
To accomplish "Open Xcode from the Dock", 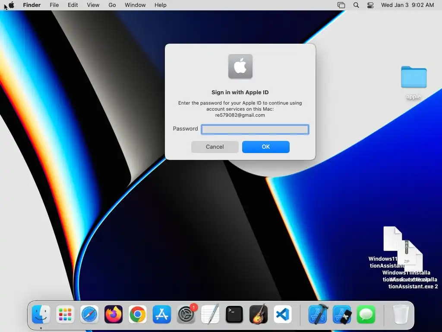I will (318, 314).
